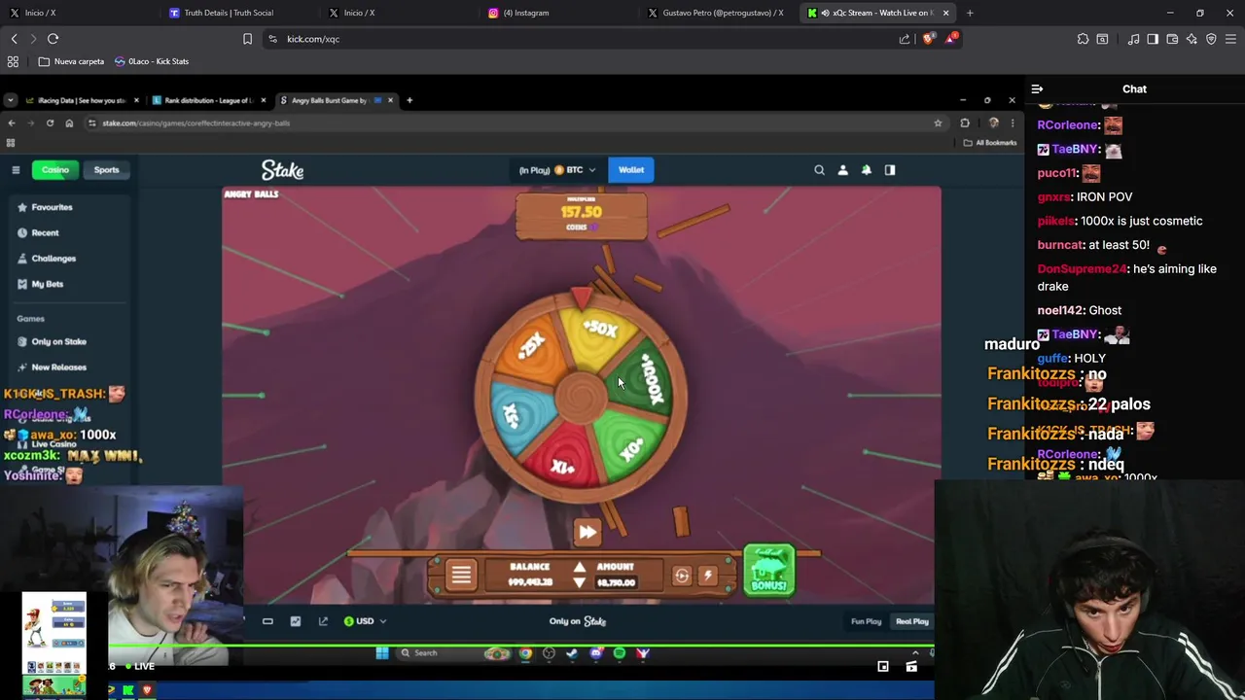1245x700 pixels.
Task: Open the browser main menu
Action: 1230,39
